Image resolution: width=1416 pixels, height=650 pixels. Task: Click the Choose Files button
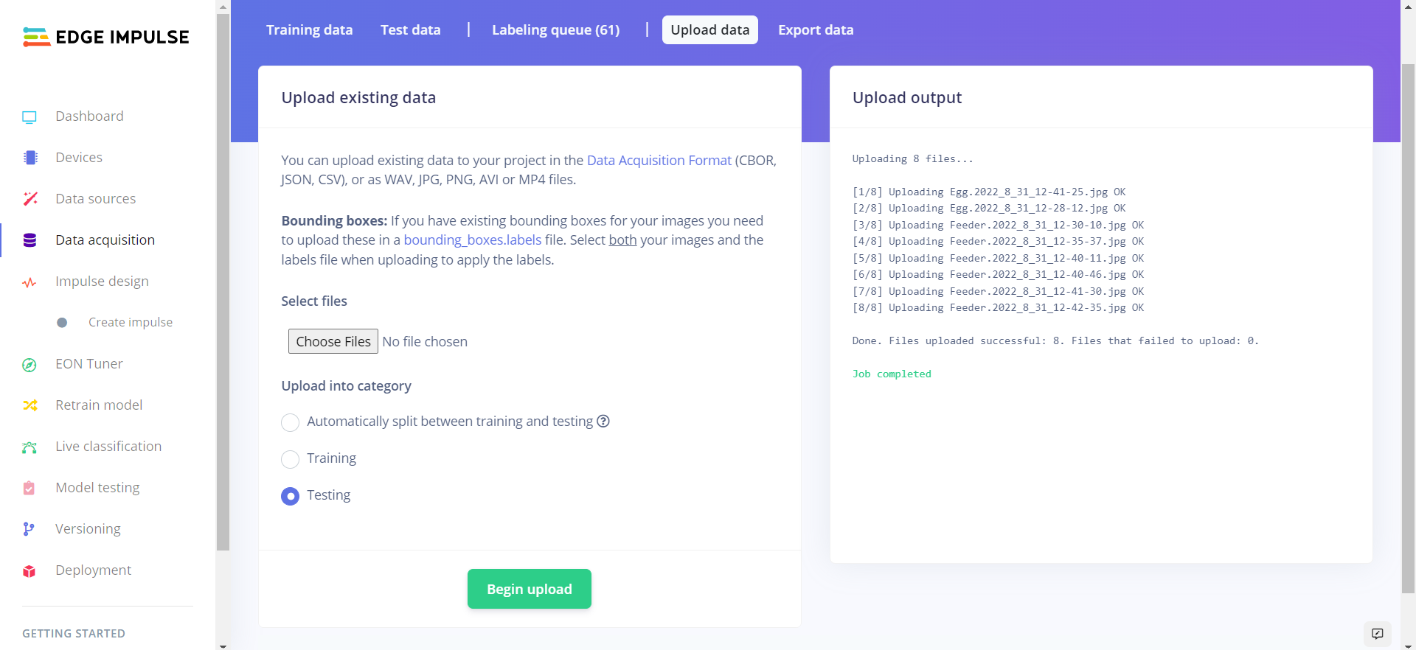tap(333, 341)
